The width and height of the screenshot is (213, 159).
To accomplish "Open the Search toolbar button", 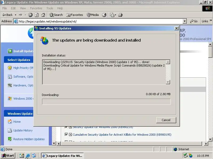I will pos(56,15).
